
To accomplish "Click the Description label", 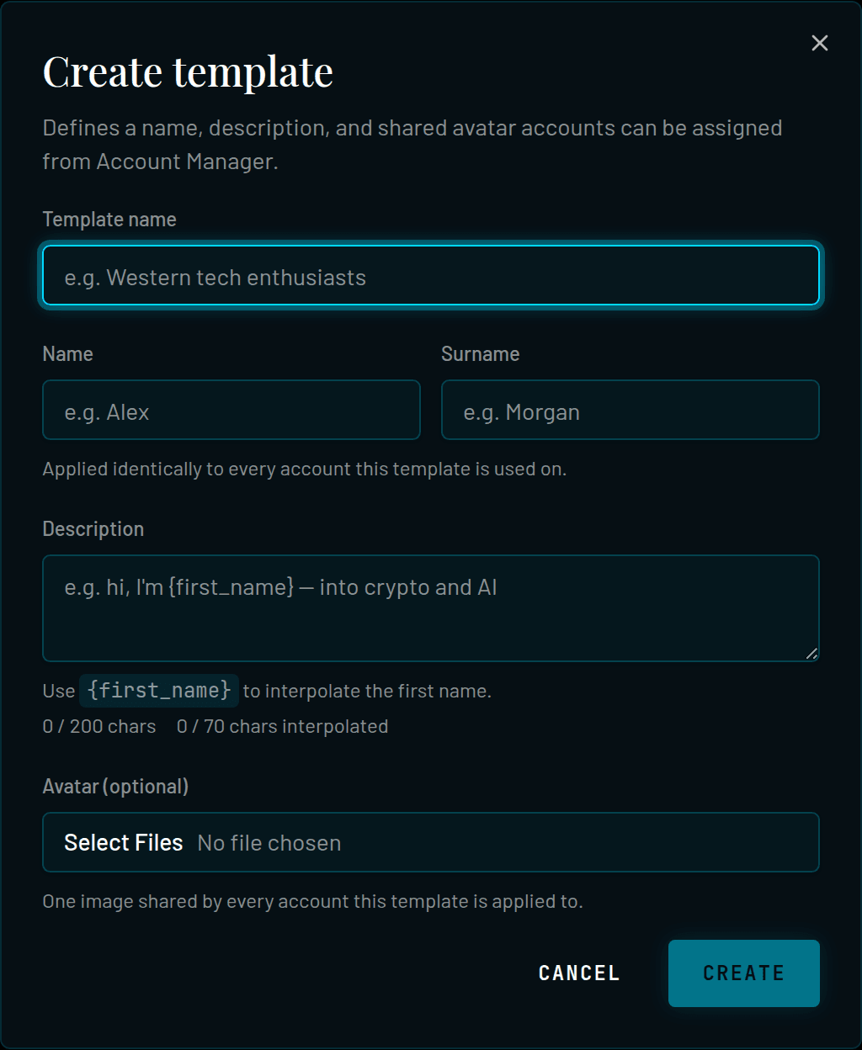I will [93, 529].
